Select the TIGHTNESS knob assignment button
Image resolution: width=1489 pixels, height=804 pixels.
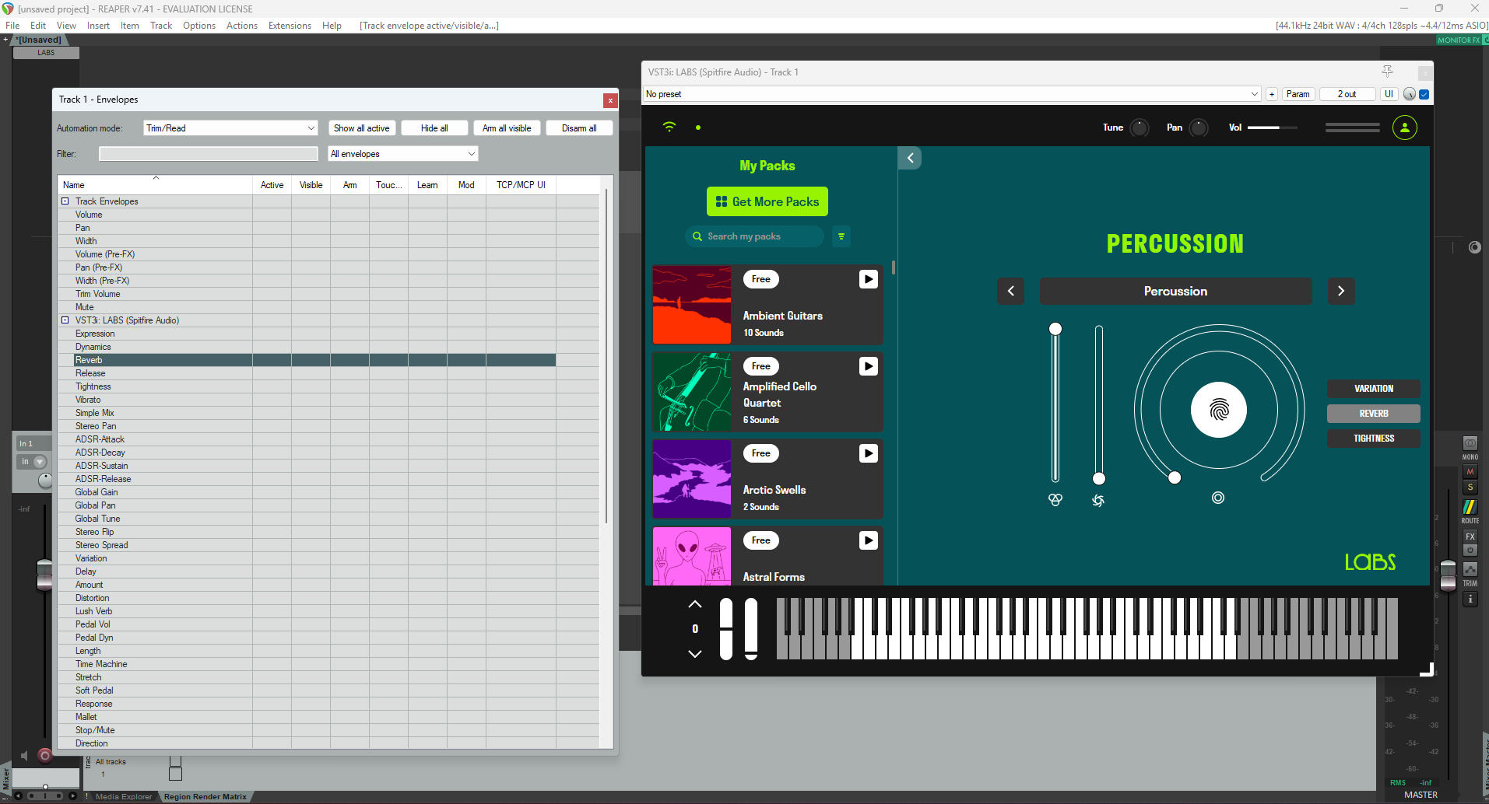point(1374,439)
